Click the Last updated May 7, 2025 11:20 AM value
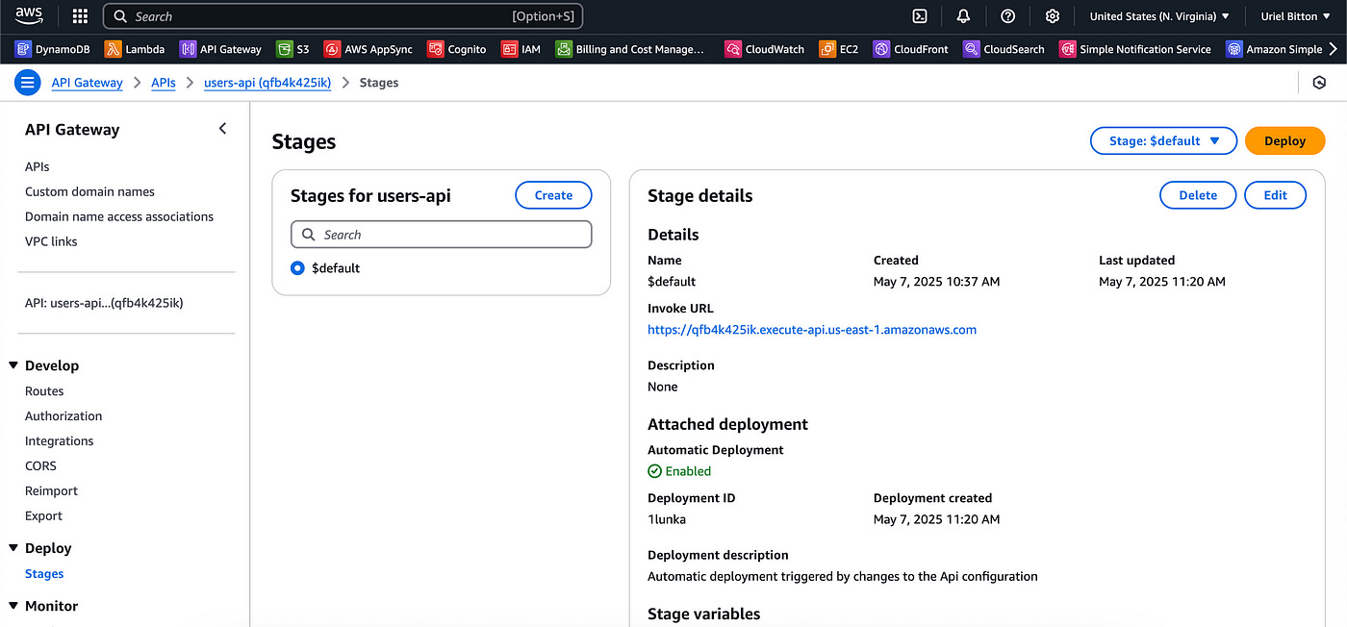1347x627 pixels. click(1162, 282)
